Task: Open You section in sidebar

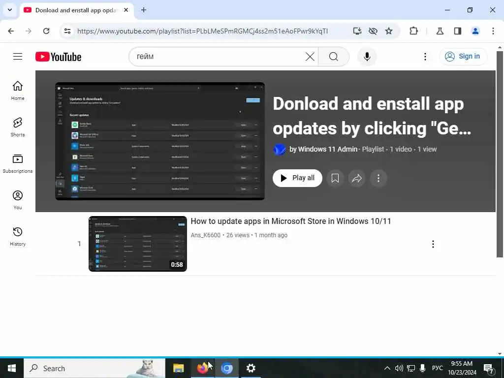Action: pyautogui.click(x=18, y=200)
